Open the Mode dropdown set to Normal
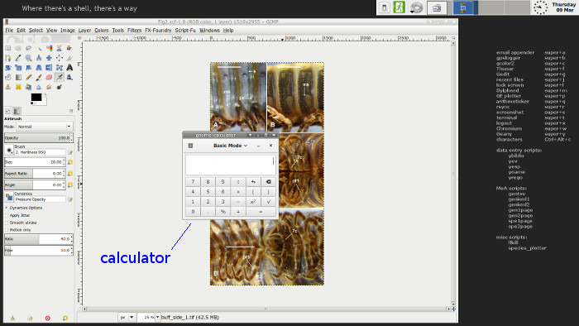 pos(45,127)
